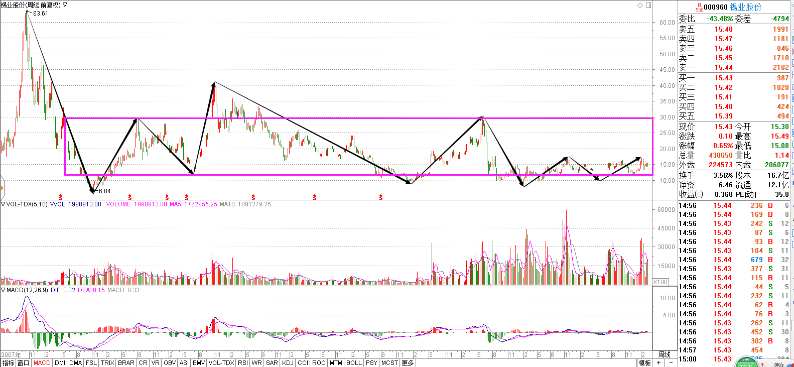Select the VOL-TDX tab in bottom bar
The image size is (794, 367).
point(221,363)
